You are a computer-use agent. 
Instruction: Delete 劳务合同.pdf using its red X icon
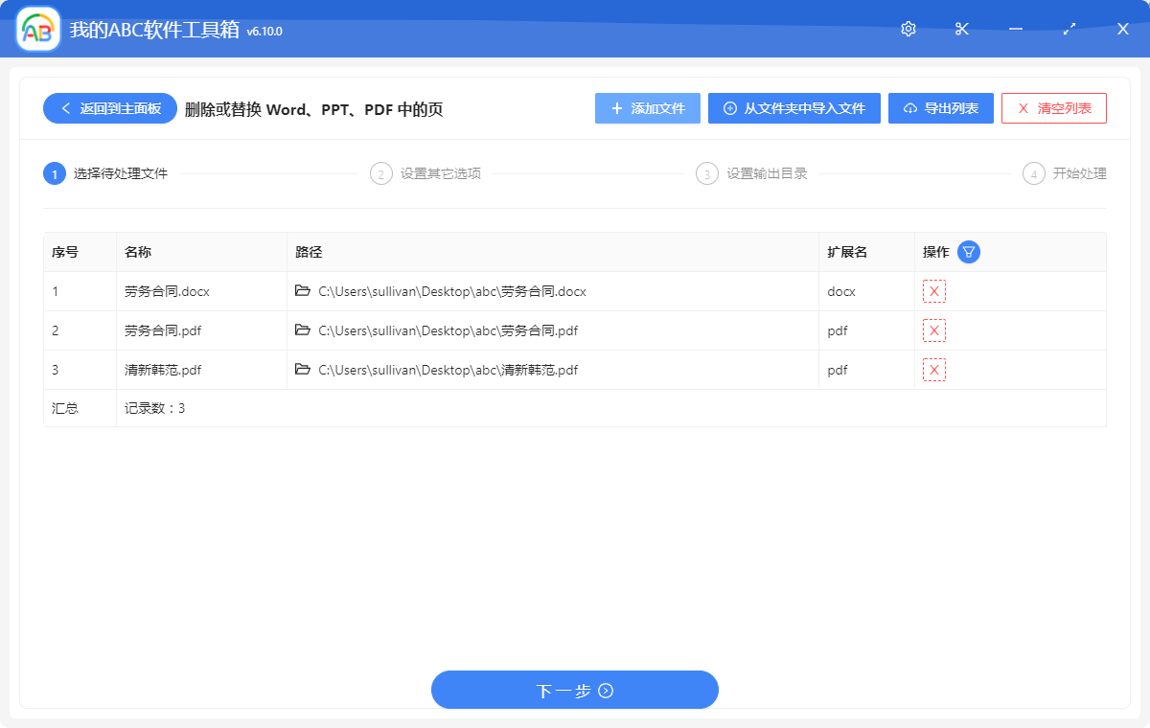click(933, 330)
